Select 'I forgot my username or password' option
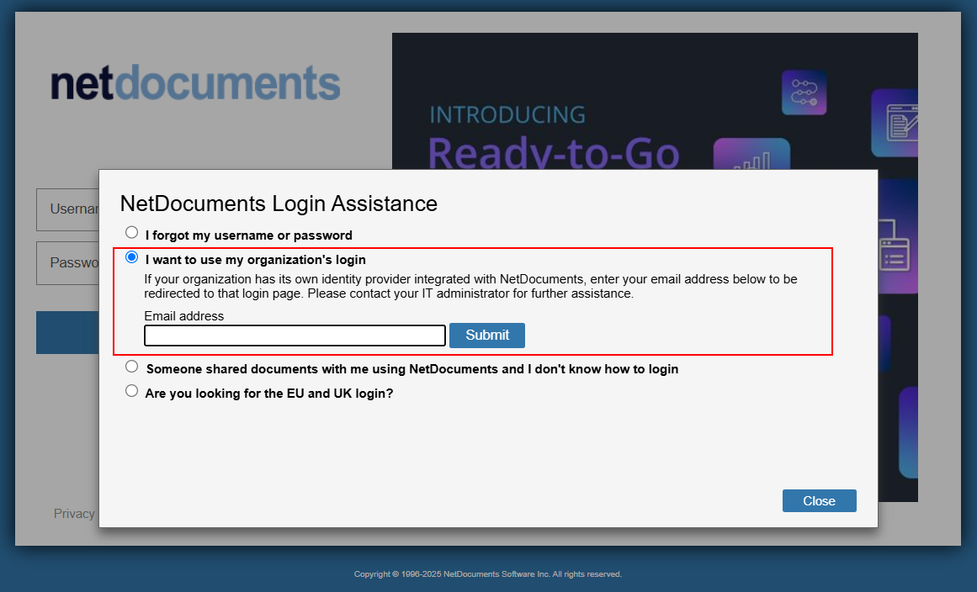This screenshot has height=592, width=977. (x=131, y=232)
